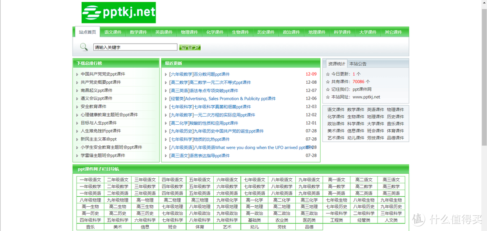Viewport: 487px width, 231px height.
Task: Open 百分数问题ppt课件 in recent updates
Action: (x=212, y=74)
